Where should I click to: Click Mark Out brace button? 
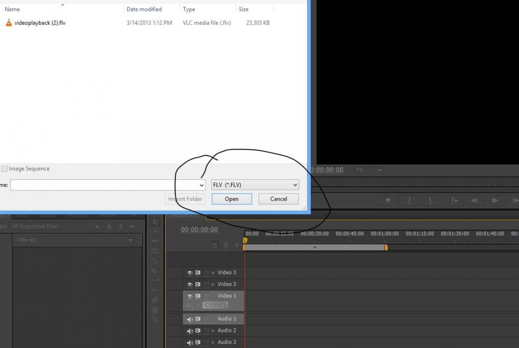point(430,200)
